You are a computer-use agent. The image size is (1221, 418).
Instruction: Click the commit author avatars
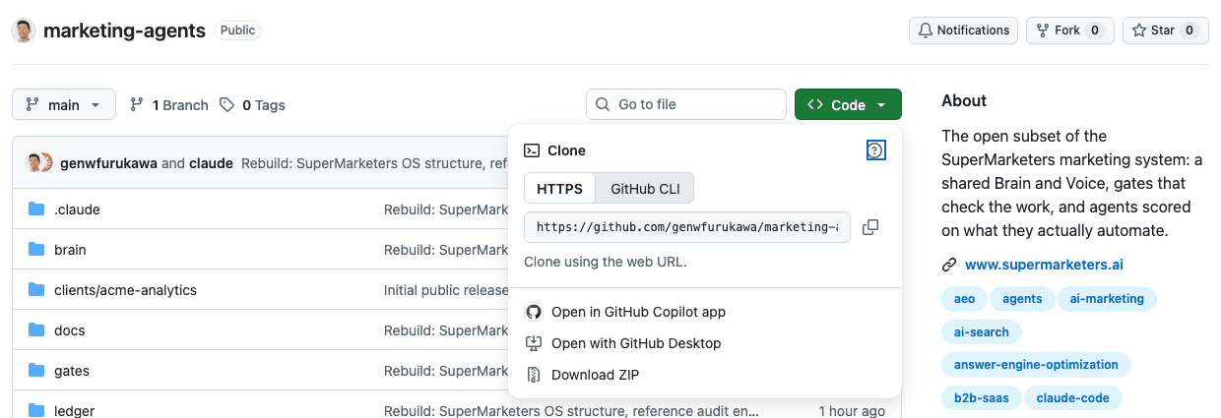click(39, 162)
